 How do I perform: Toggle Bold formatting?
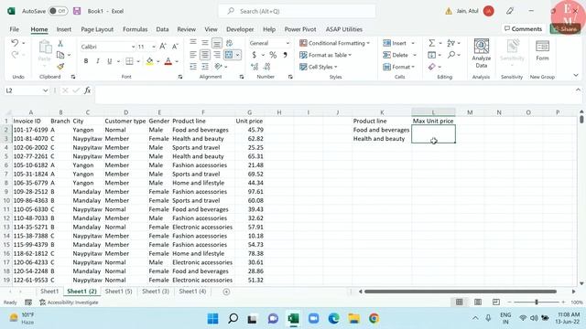pyautogui.click(x=86, y=61)
